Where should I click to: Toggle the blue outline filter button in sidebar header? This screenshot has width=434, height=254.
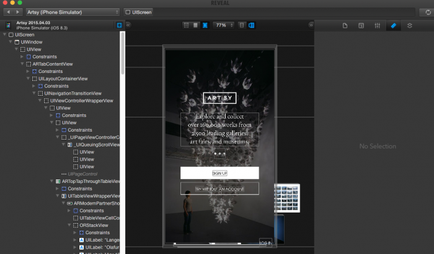coord(119,25)
